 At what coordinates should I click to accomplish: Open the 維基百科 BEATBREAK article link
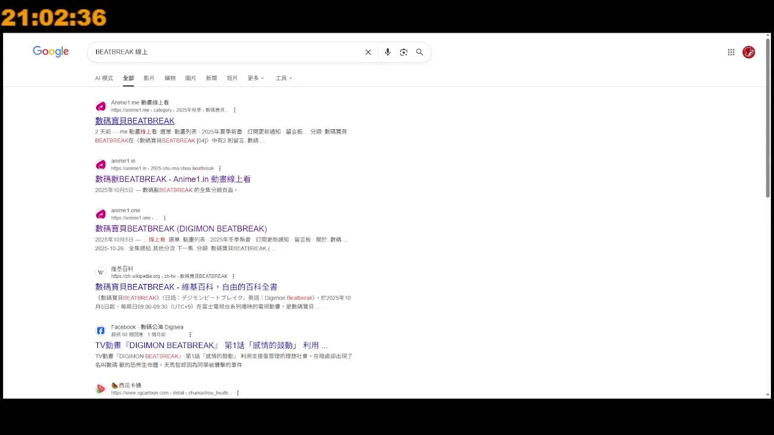click(x=186, y=287)
